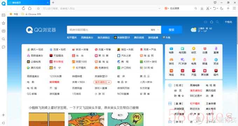Go to the browser home page icon
Screen dimensions: 238x126
pos(30,8)
